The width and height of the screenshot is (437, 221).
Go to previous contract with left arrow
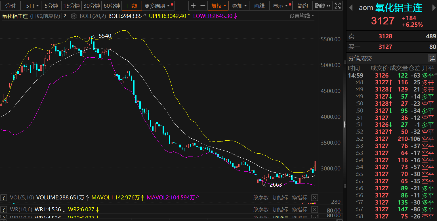[351, 8]
